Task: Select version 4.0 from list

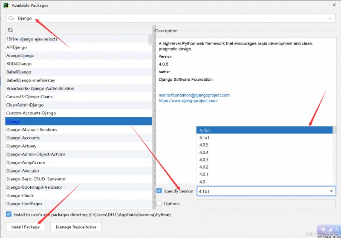Action: [x=264, y=181]
